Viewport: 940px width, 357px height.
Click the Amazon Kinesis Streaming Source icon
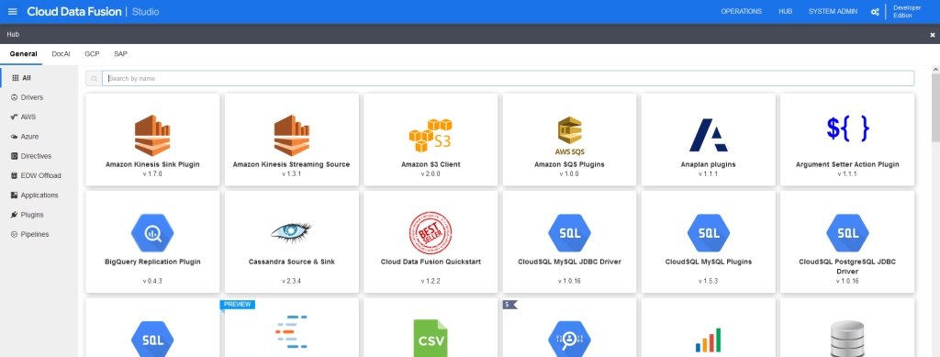point(291,136)
